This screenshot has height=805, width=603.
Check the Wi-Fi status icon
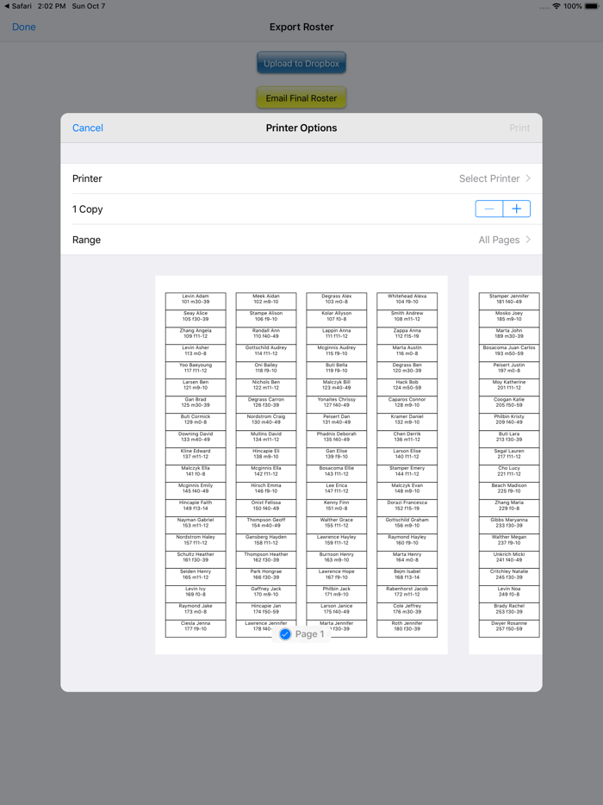556,6
